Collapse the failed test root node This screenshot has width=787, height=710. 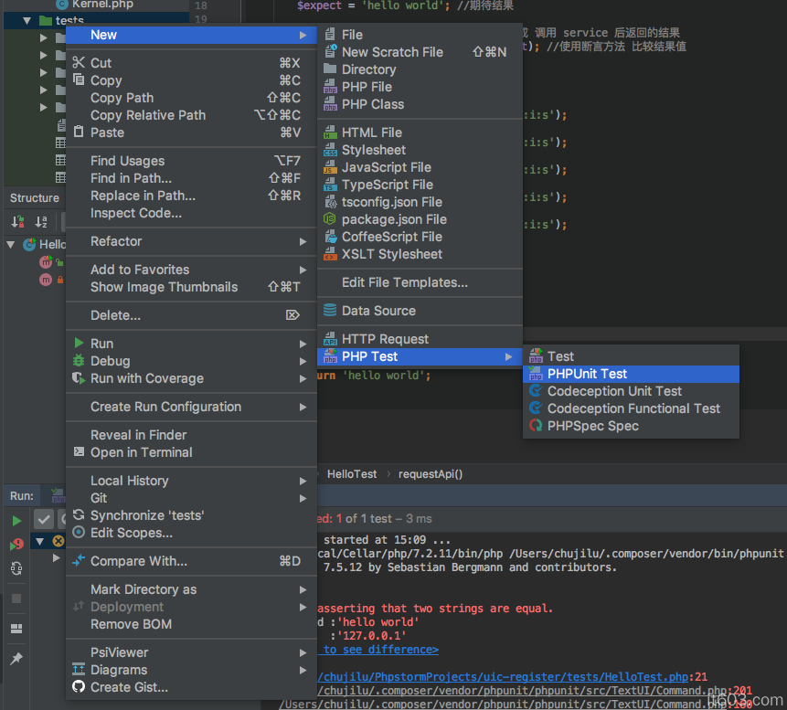(39, 541)
